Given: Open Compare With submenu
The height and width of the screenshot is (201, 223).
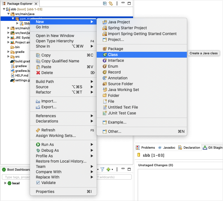Looking at the screenshot, I should 63,172.
